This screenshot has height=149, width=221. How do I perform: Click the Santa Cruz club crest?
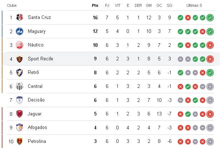tap(19, 18)
